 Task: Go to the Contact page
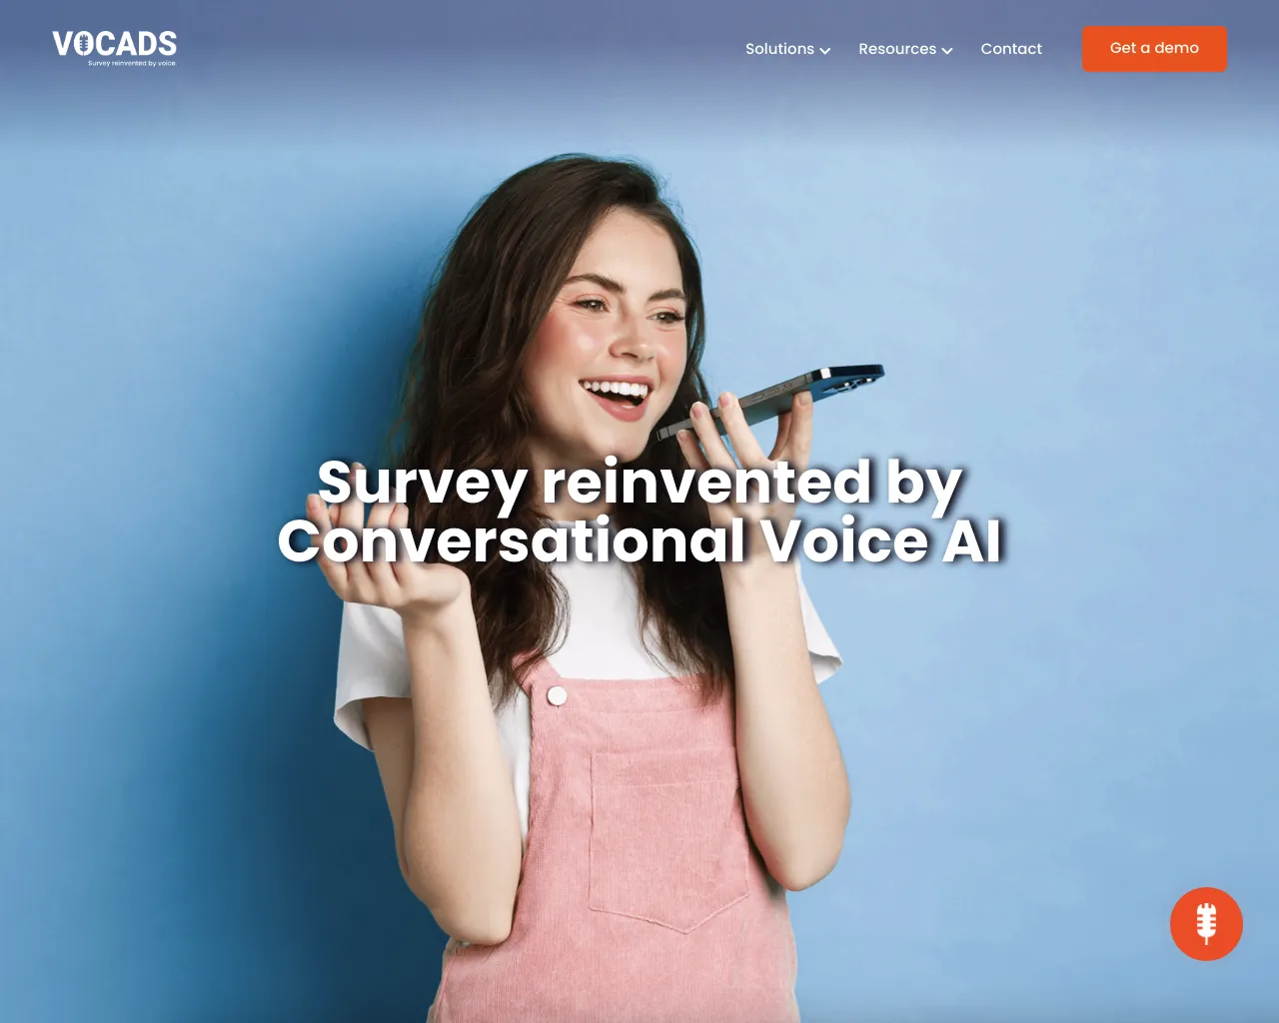[x=1011, y=49]
